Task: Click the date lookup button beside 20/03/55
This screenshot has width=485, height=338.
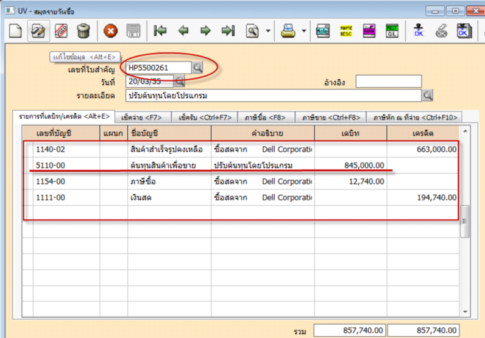Action: (180, 81)
